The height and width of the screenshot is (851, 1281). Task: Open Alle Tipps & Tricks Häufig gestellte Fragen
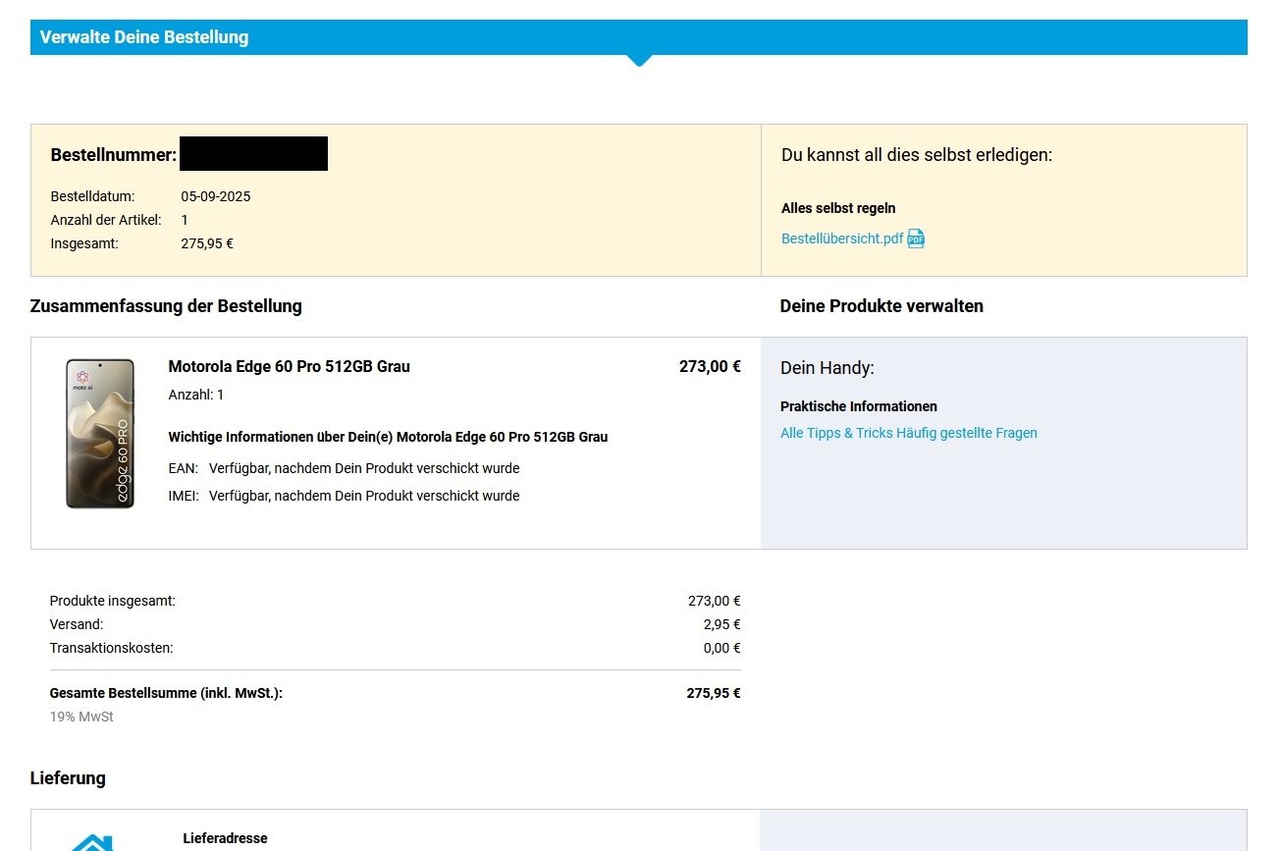[909, 433]
